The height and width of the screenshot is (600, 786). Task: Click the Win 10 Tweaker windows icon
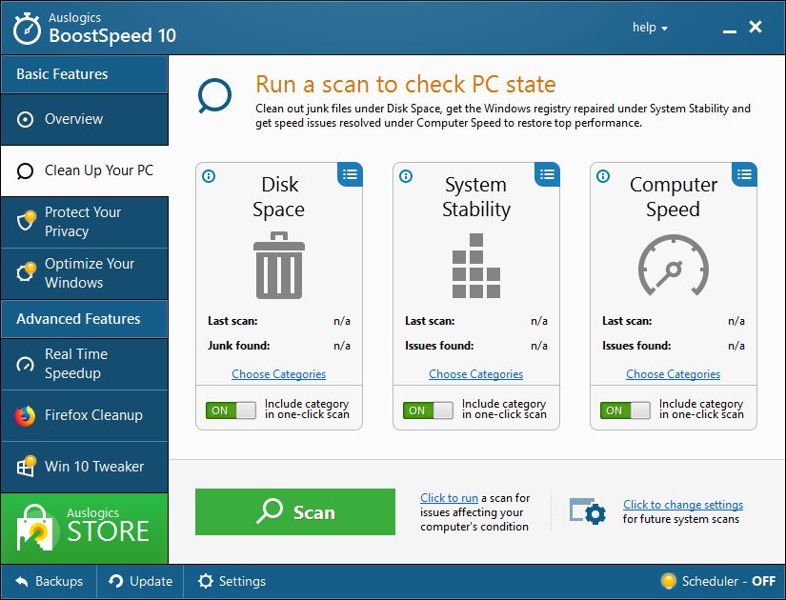pos(26,466)
